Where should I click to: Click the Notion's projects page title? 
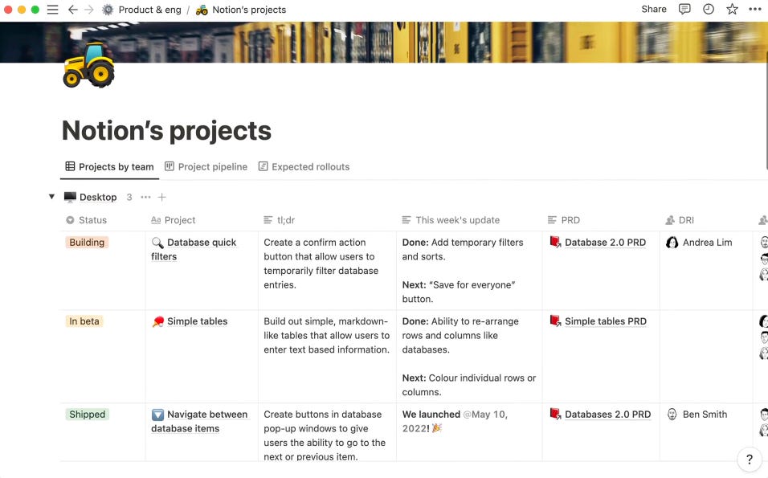[x=166, y=130]
